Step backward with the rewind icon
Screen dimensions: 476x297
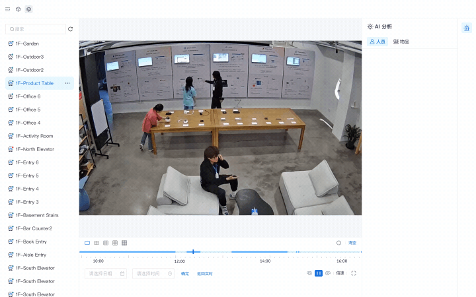click(309, 273)
